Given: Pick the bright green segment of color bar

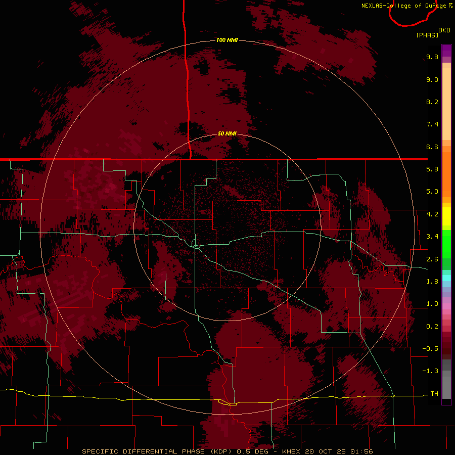Looking at the screenshot, I should (x=446, y=244).
